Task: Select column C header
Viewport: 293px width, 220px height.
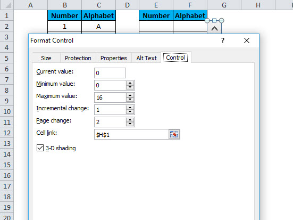Action: pyautogui.click(x=99, y=5)
